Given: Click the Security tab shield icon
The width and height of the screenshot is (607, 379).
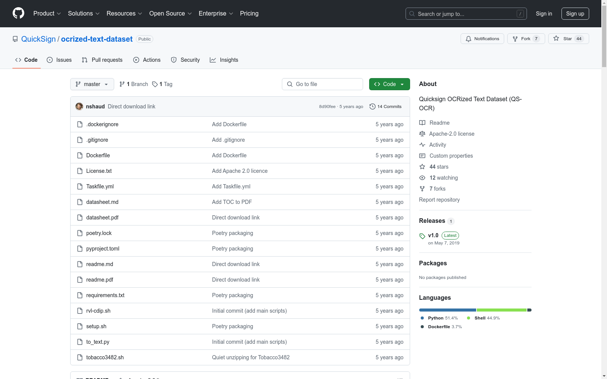Looking at the screenshot, I should click(174, 60).
